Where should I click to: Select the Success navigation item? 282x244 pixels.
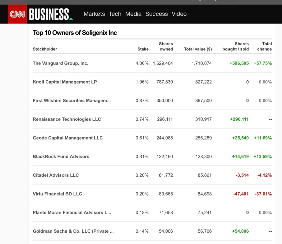tap(156, 14)
